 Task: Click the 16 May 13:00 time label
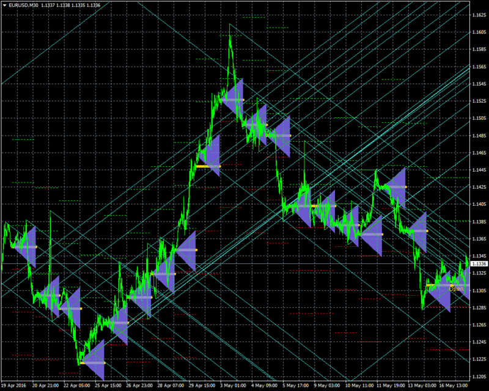pos(454,386)
